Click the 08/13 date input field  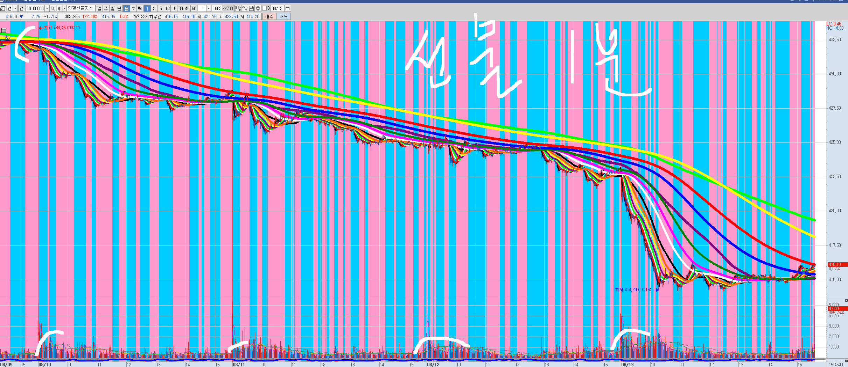tap(277, 8)
